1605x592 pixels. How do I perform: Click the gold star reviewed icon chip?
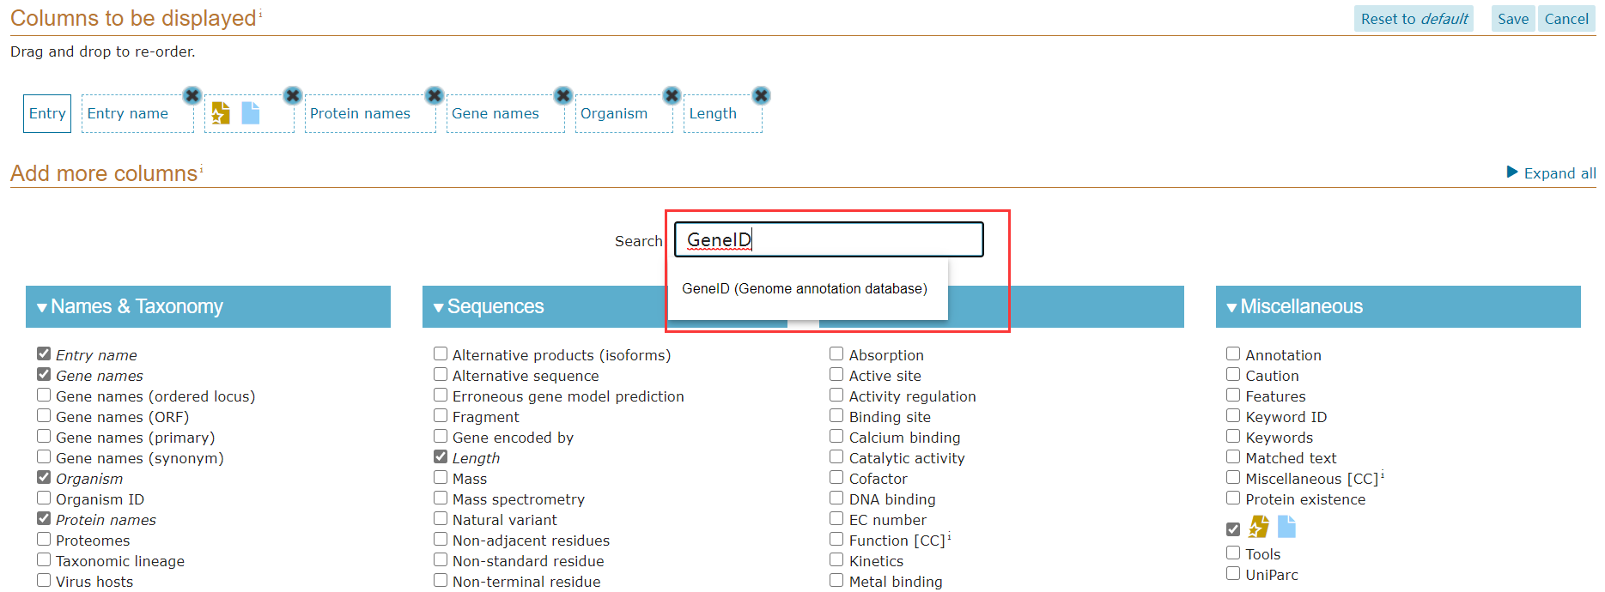click(221, 113)
